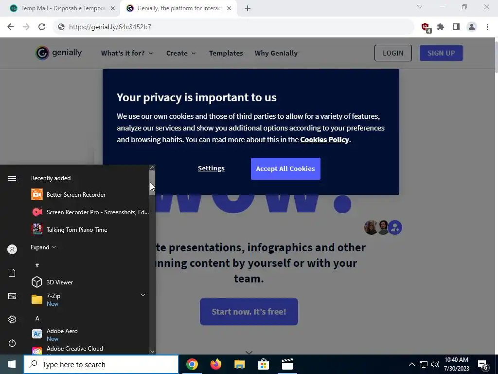
Task: Open the user account icon in Start menu
Action: tap(12, 249)
